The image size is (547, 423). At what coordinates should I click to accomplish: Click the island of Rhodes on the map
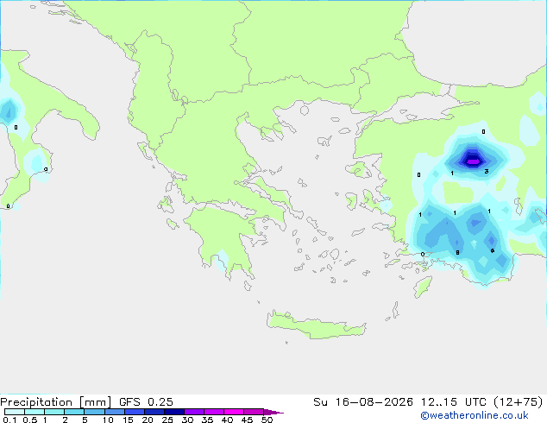click(423, 287)
